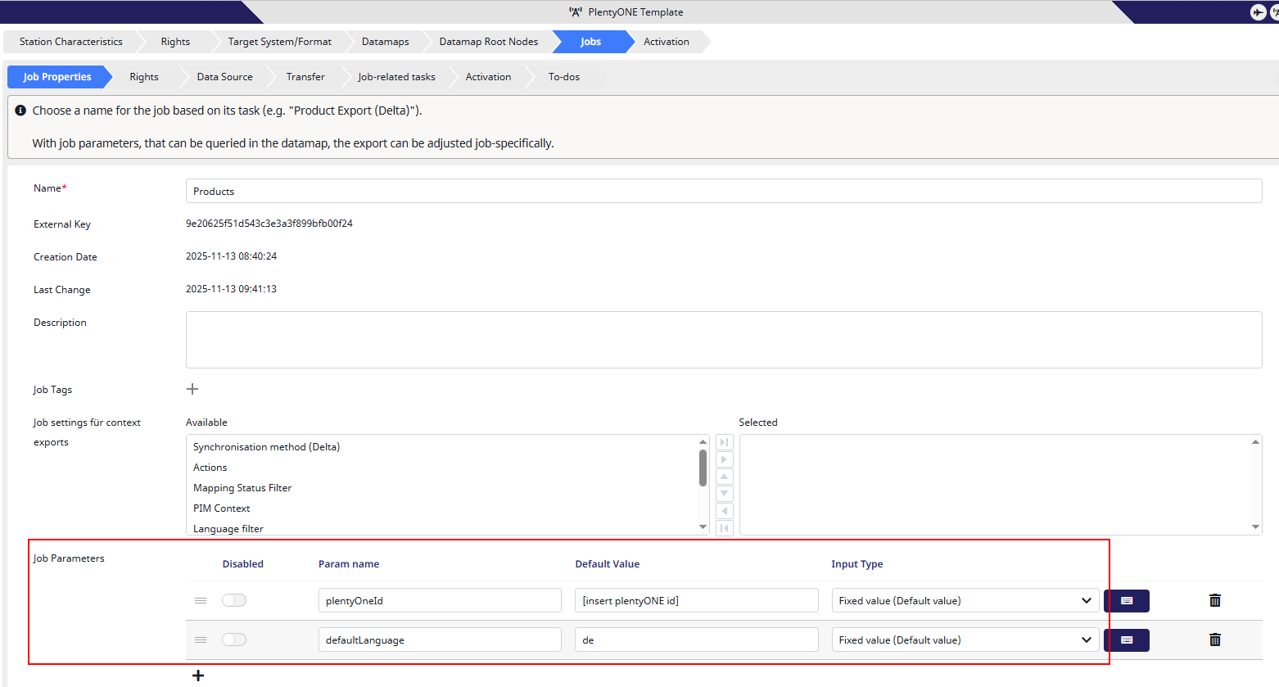The height and width of the screenshot is (687, 1279).
Task: Click the move-all-right transfer icon
Action: tap(724, 441)
